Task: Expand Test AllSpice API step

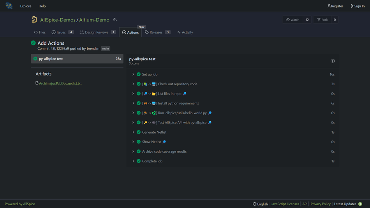Action: [x=133, y=123]
